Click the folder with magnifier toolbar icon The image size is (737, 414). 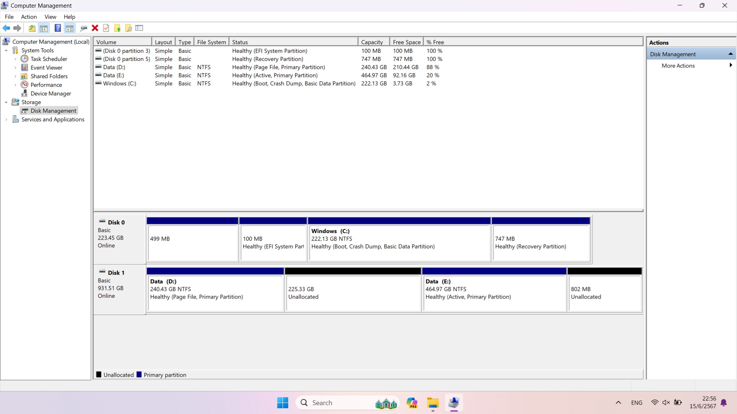[x=129, y=28]
